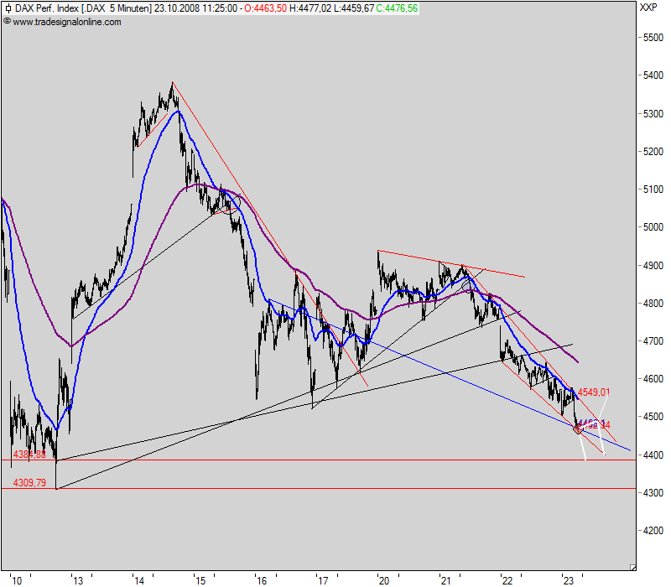Click the 4800 price axis label
Viewport: 671px width, 587px height.
653,304
